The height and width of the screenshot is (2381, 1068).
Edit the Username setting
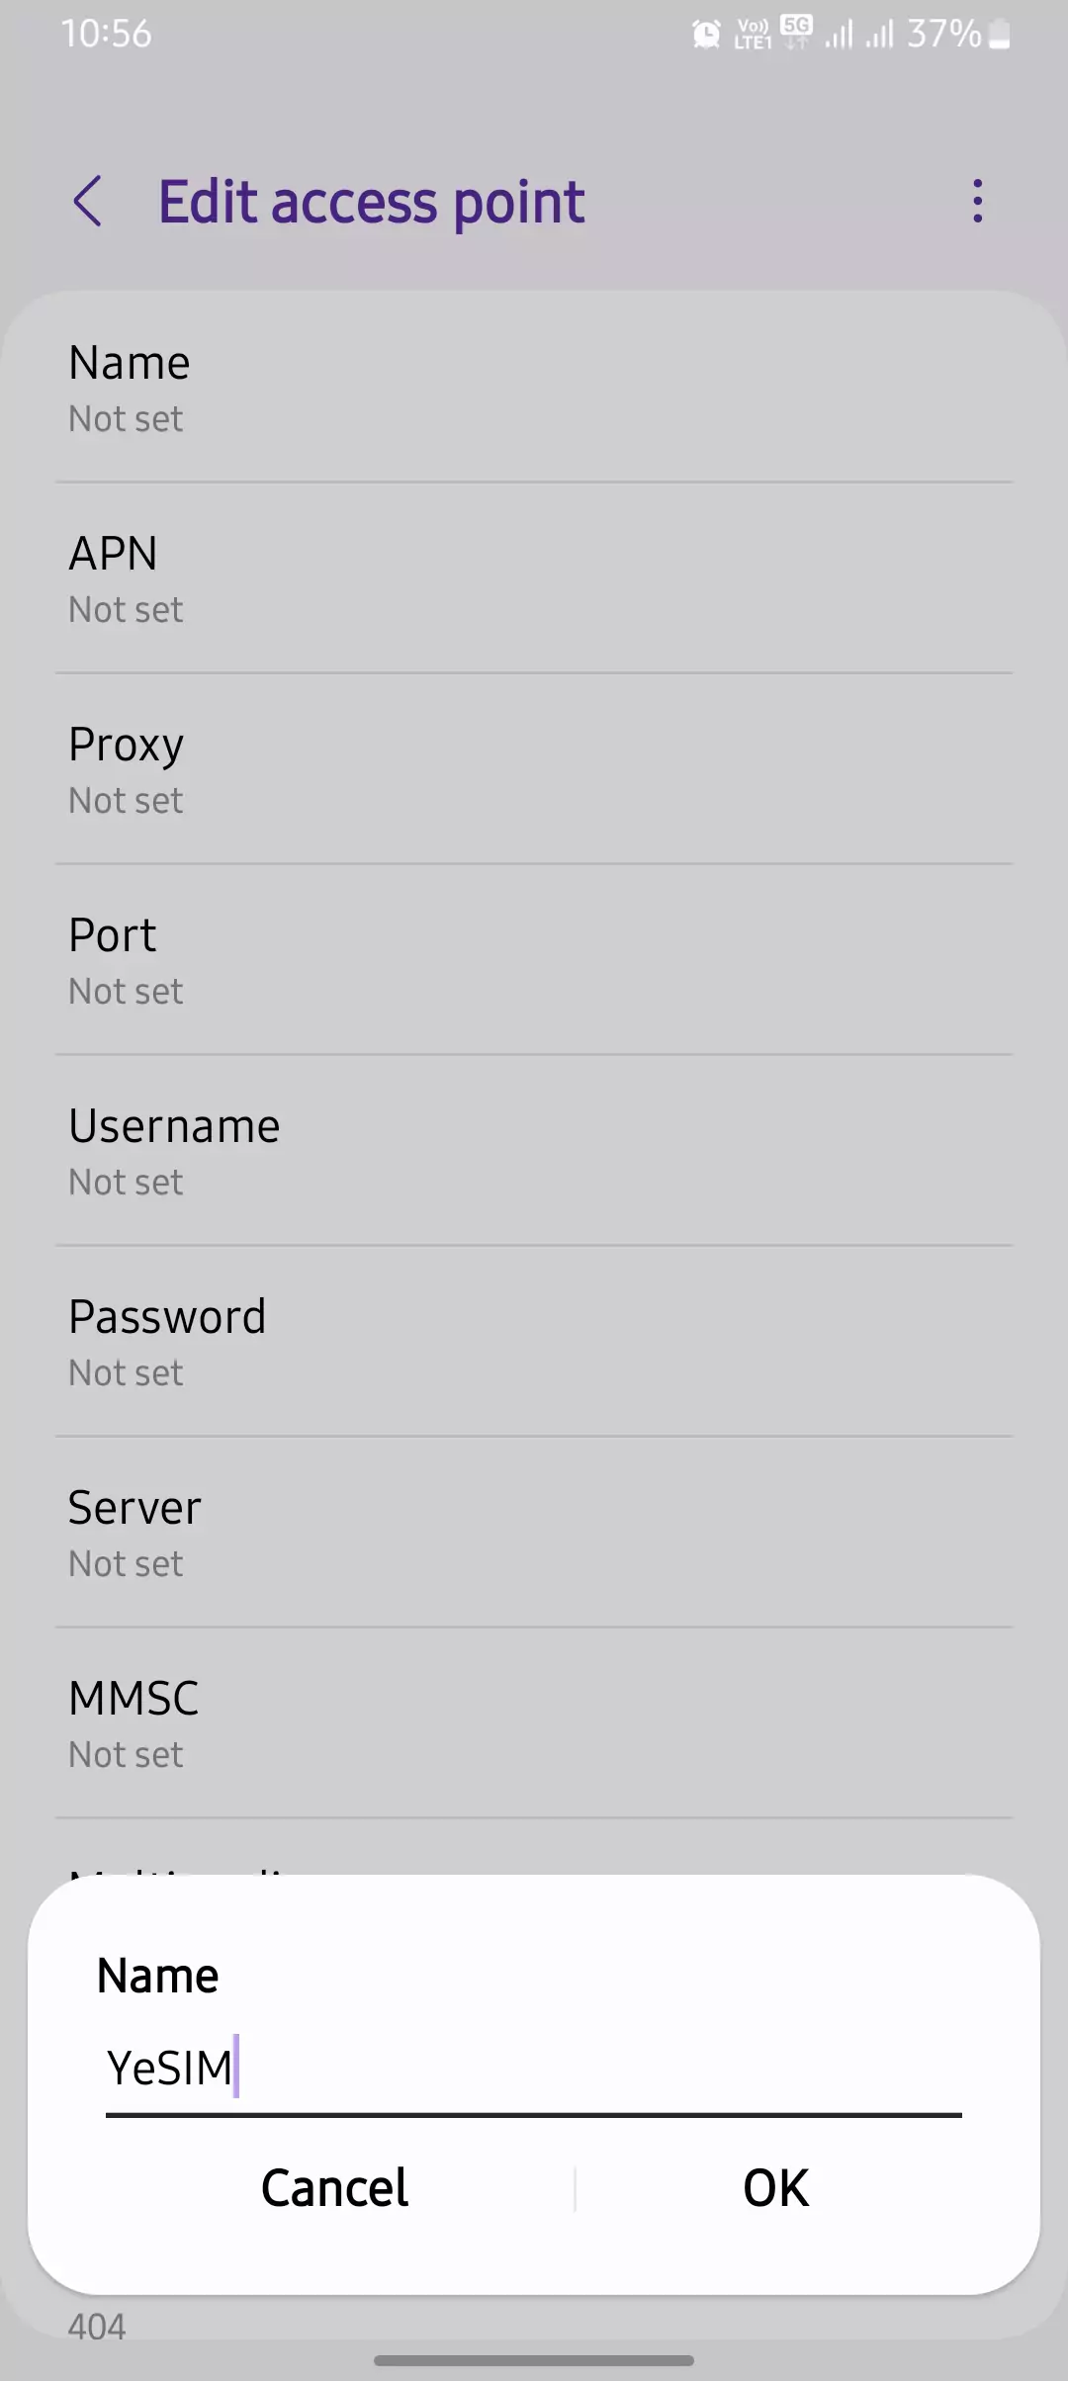[534, 1152]
